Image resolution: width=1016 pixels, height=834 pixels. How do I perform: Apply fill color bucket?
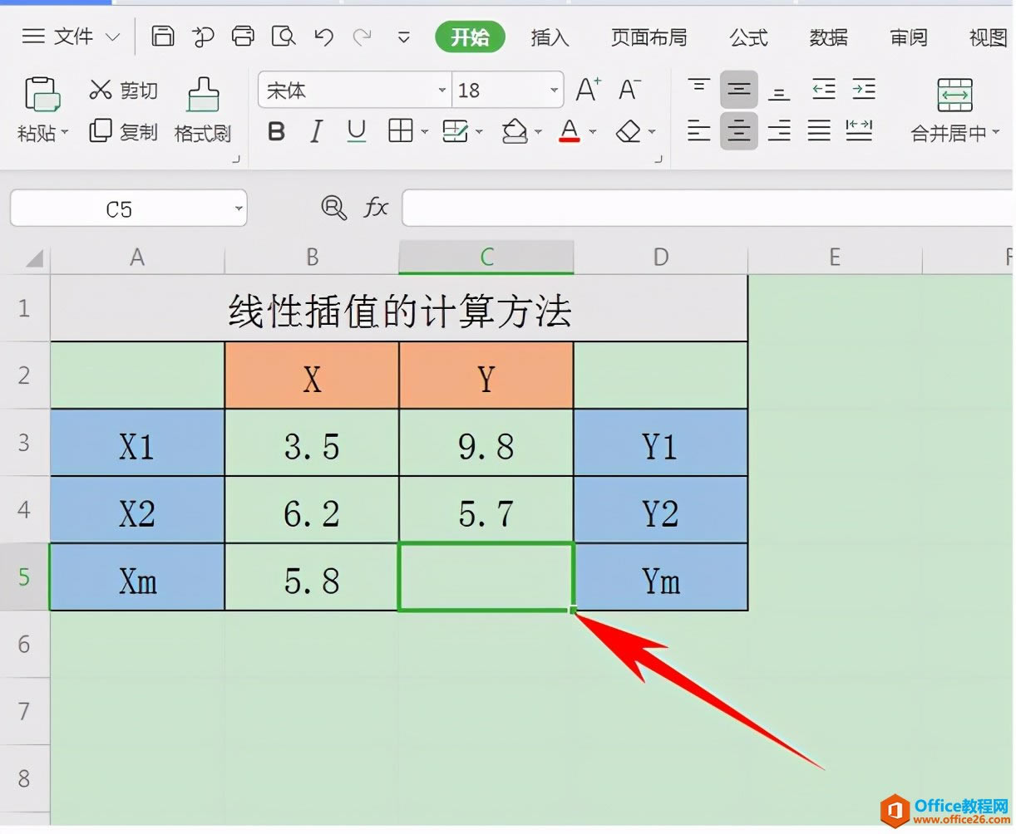(515, 130)
